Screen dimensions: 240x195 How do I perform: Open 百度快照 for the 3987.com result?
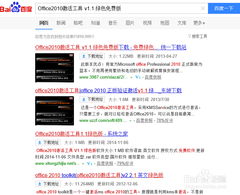tap(153, 77)
